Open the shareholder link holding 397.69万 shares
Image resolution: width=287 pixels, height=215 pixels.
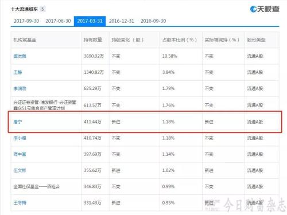[x=20, y=154]
